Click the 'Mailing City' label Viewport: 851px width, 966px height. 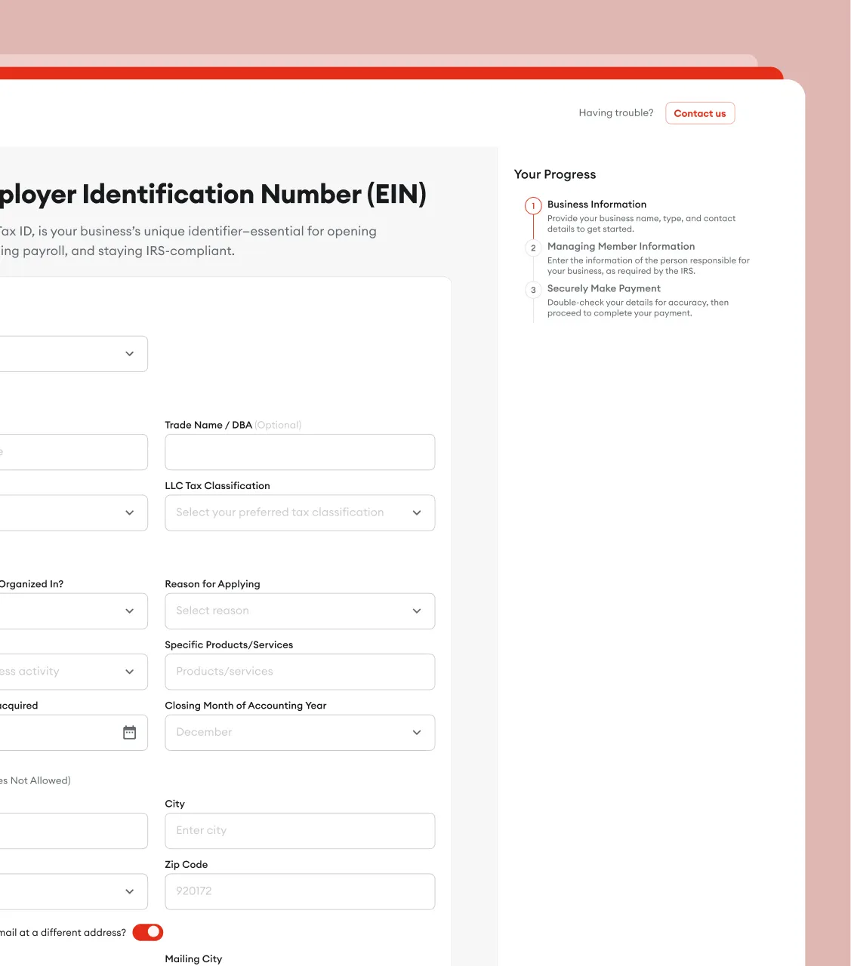193,958
